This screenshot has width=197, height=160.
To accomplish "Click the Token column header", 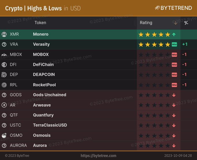I will [40, 23].
